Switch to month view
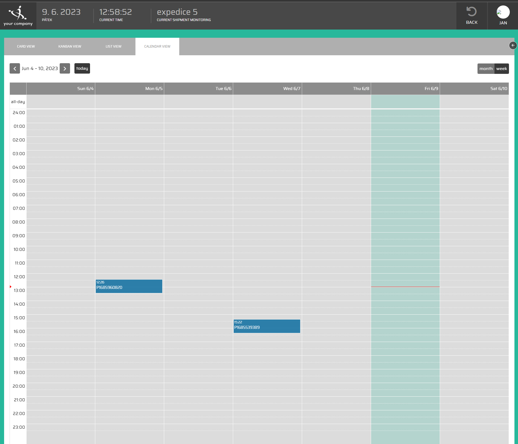Screen dimensions: 518x444 (486, 69)
